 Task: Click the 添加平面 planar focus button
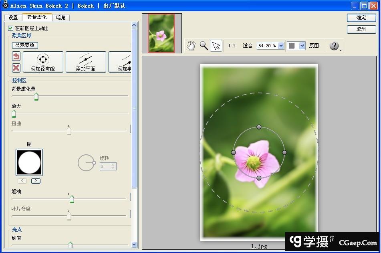click(86, 62)
